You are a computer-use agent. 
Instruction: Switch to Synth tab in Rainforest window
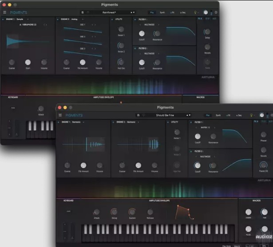click(x=162, y=12)
